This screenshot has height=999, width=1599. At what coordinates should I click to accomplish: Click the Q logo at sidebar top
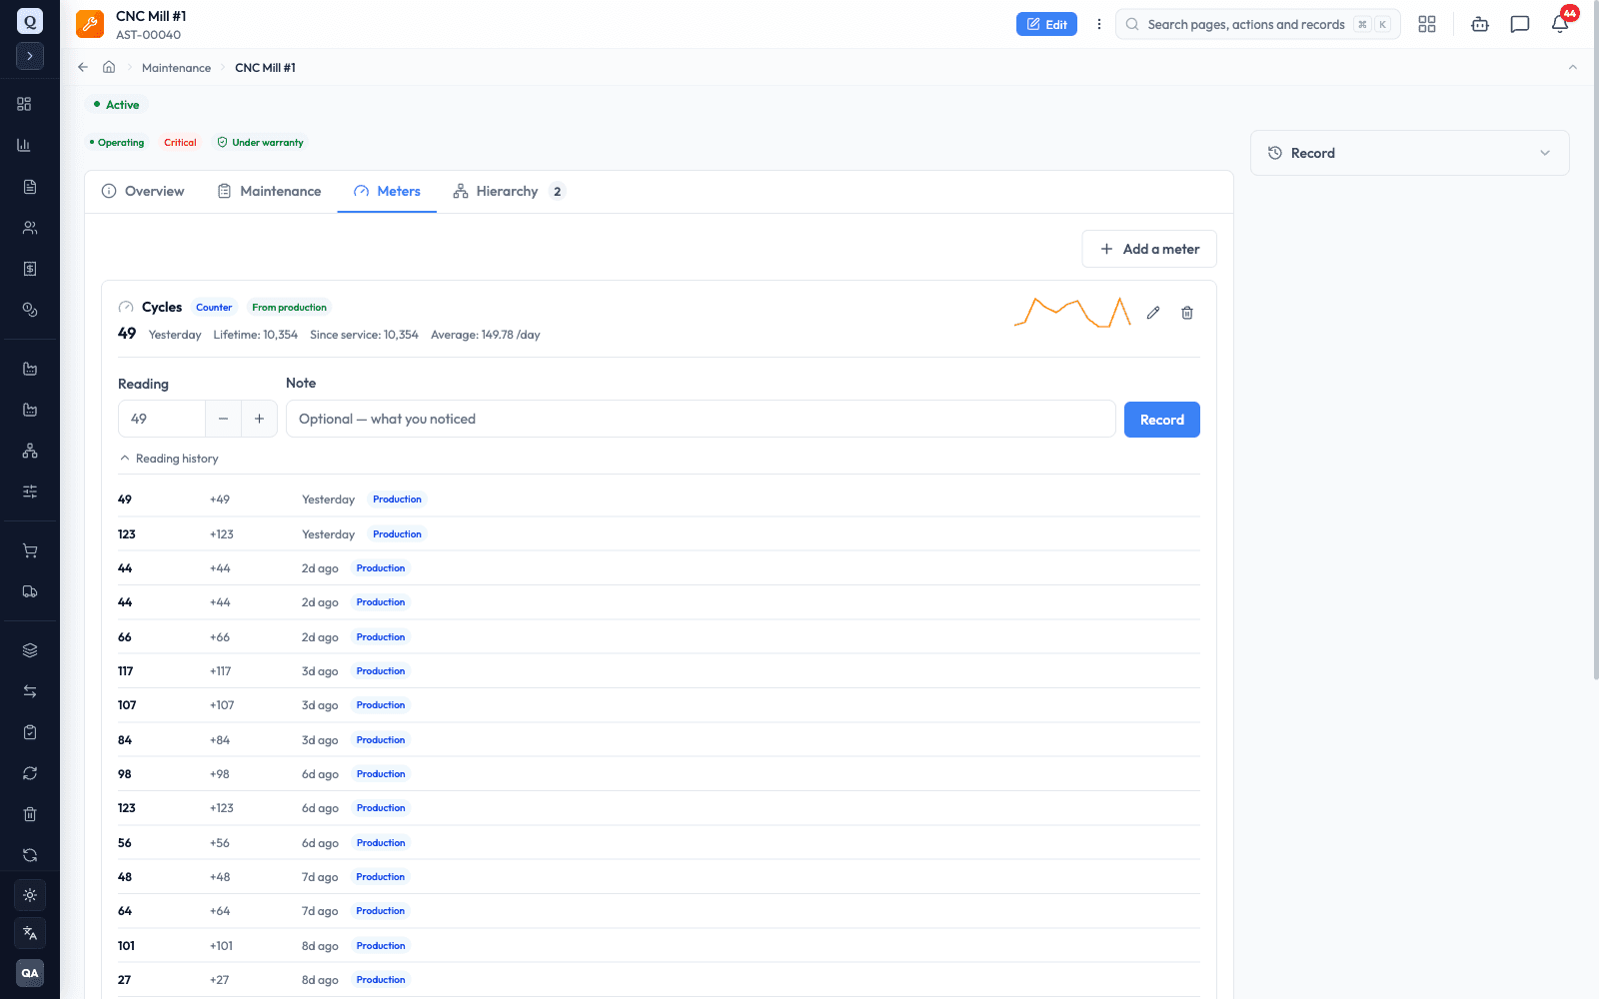30,21
